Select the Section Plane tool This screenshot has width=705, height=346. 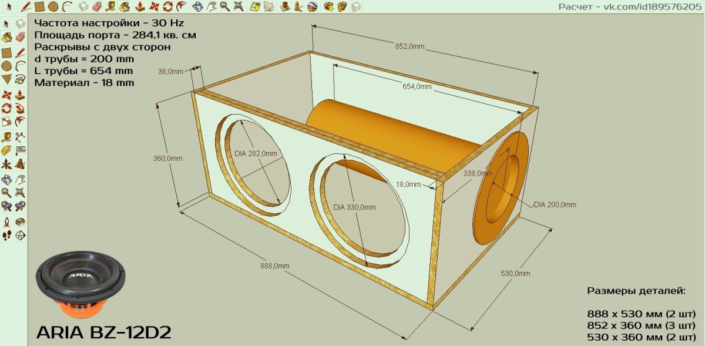20,236
